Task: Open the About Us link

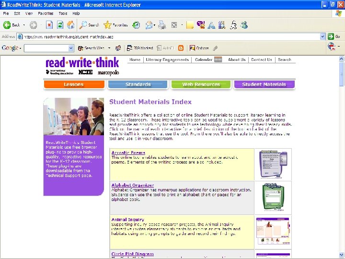Action: 237,59
